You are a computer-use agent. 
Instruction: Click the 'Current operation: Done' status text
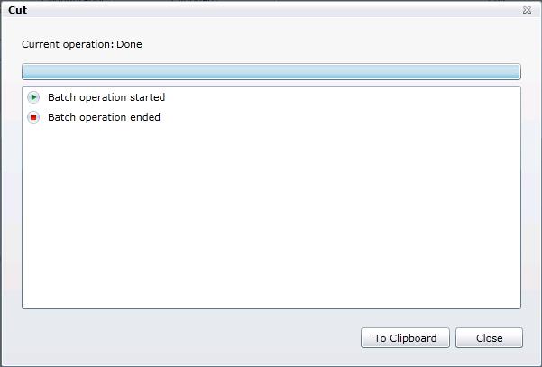pyautogui.click(x=82, y=44)
